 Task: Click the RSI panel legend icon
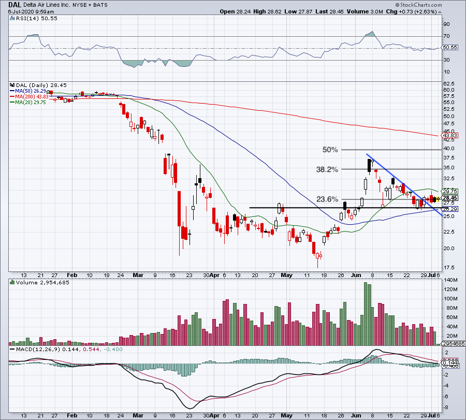click(12, 18)
